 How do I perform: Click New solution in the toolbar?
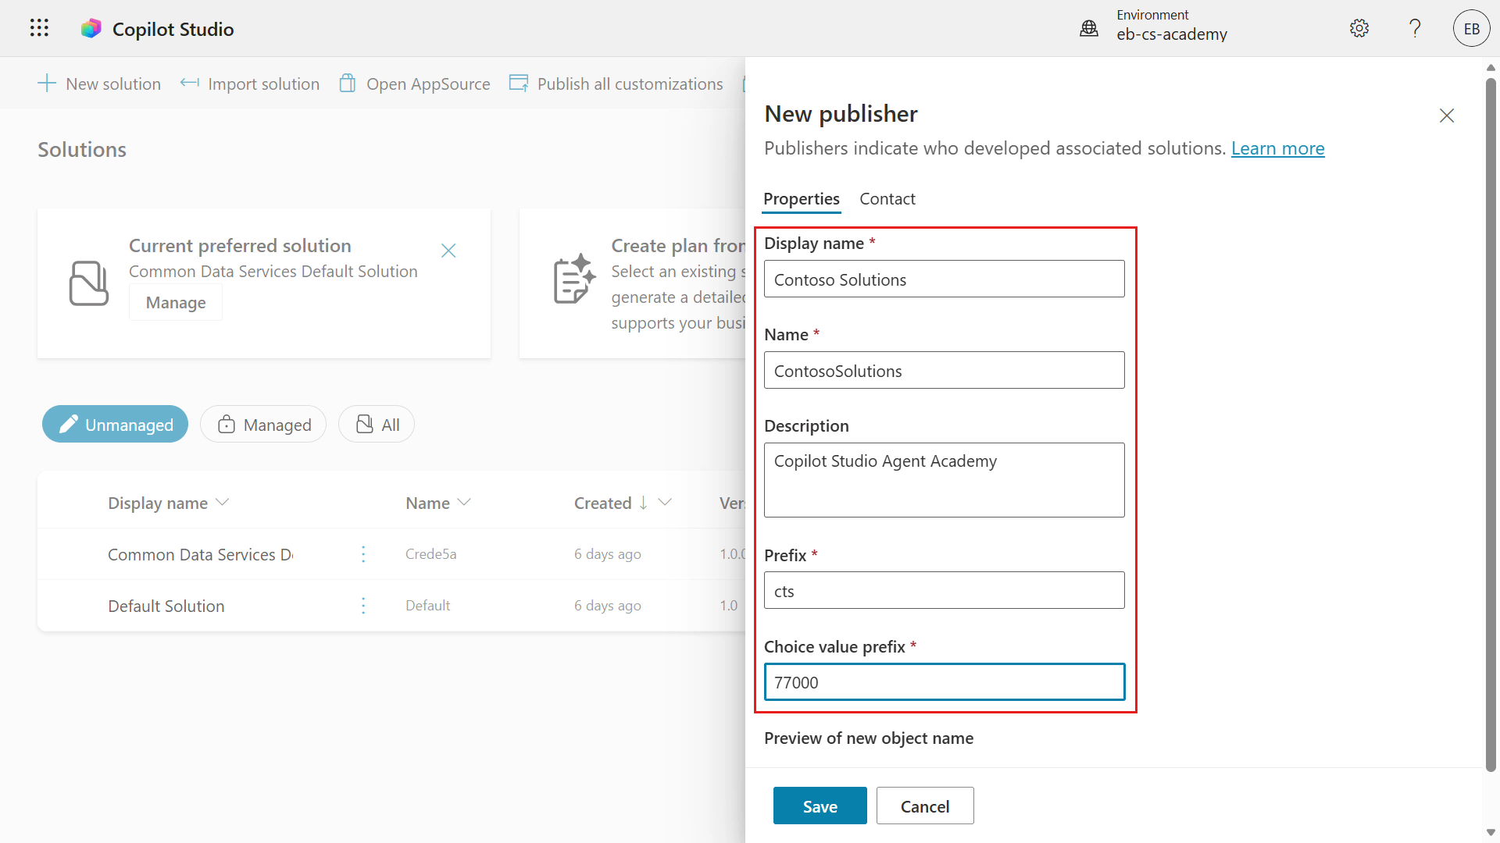click(99, 83)
